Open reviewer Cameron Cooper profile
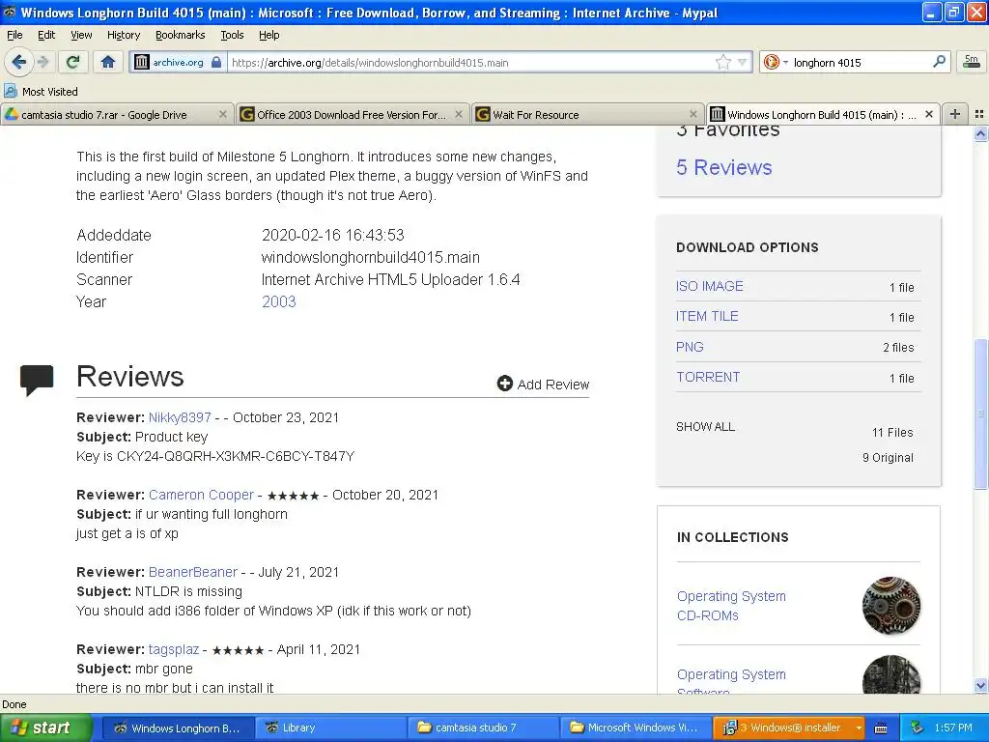The image size is (989, 742). click(201, 495)
